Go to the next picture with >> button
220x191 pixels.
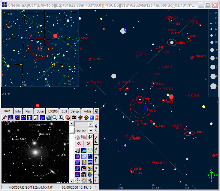click(89, 143)
